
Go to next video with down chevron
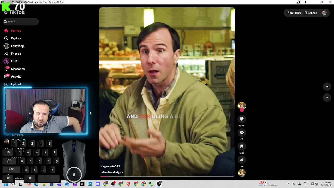pyautogui.click(x=327, y=98)
